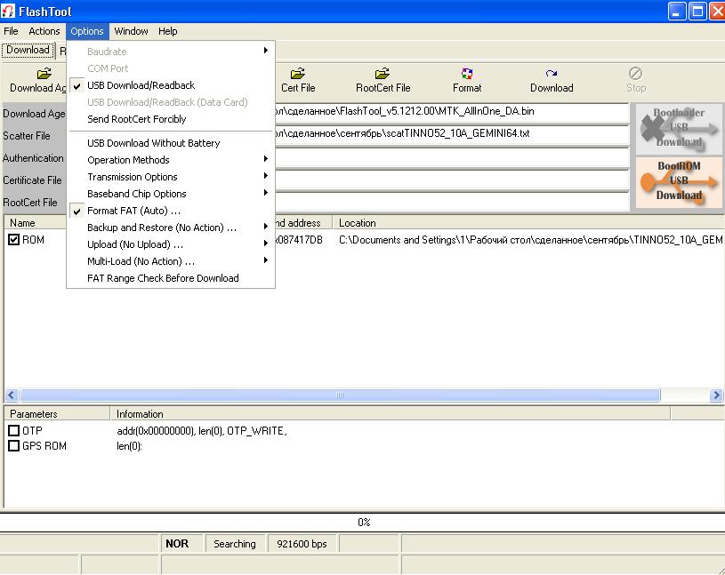Click the RootCert File folder icon
Screen dimensions: 725x575
click(x=383, y=74)
